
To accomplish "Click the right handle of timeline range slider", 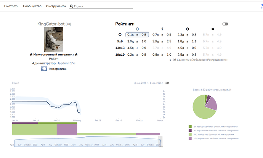I will click(x=160, y=140).
